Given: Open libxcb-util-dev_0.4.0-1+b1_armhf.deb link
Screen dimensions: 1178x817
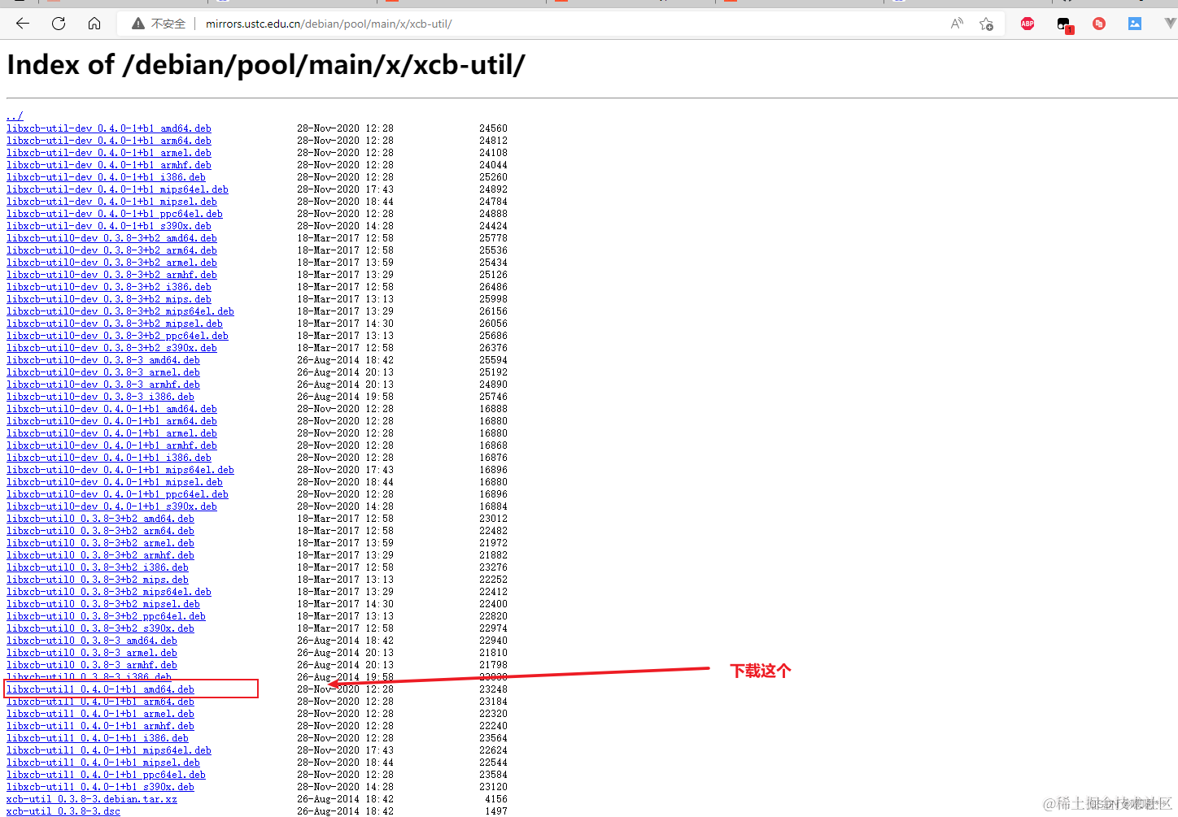Looking at the screenshot, I should (x=109, y=165).
